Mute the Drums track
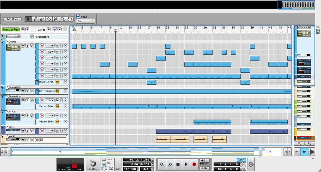This screenshot has width=321, height=172. 23,46
